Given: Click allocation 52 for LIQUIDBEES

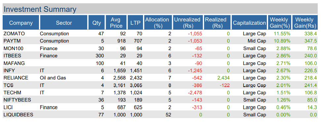Looking at the screenshot, I should 168,115.
